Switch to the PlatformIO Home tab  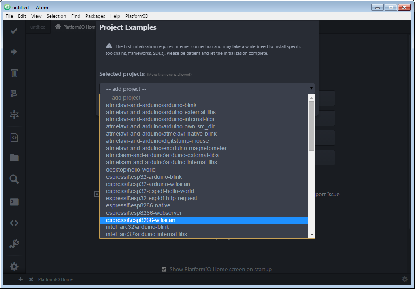coord(77,27)
